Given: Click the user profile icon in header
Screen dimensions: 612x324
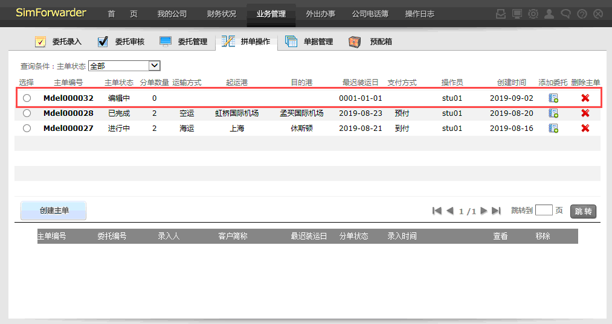Looking at the screenshot, I should [549, 14].
